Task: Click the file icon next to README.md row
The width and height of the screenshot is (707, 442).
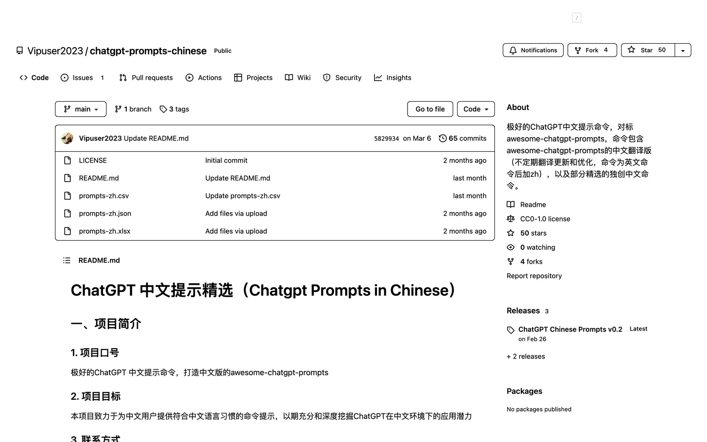Action: [x=68, y=178]
